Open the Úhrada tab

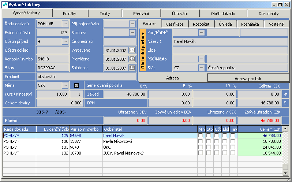pyautogui.click(x=225, y=24)
